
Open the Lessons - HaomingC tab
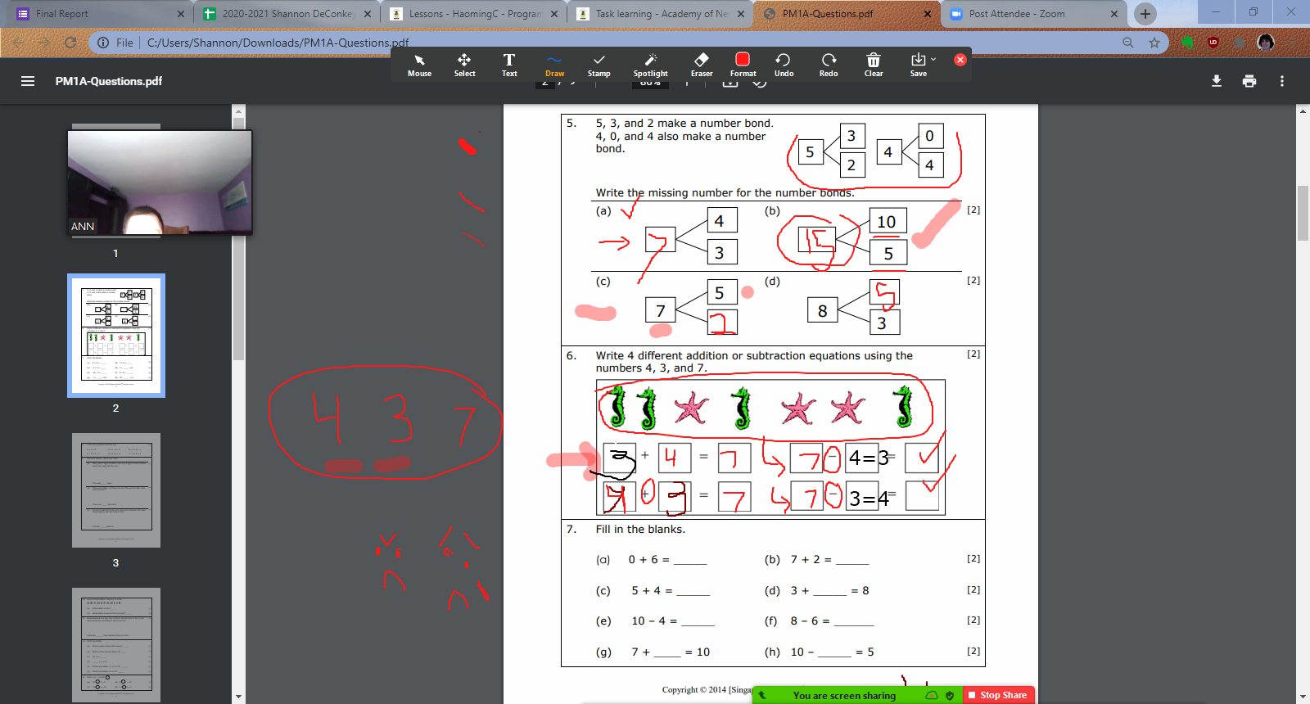(x=473, y=14)
